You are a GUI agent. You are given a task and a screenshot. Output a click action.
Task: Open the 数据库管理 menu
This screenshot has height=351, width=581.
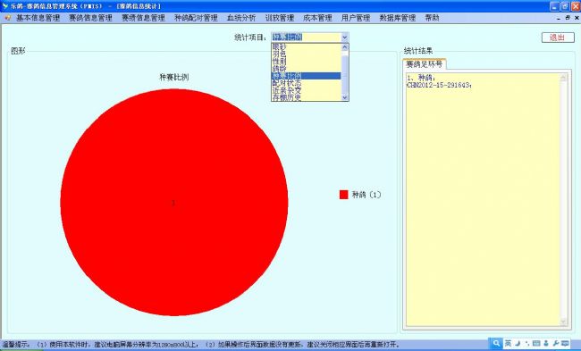(x=397, y=18)
